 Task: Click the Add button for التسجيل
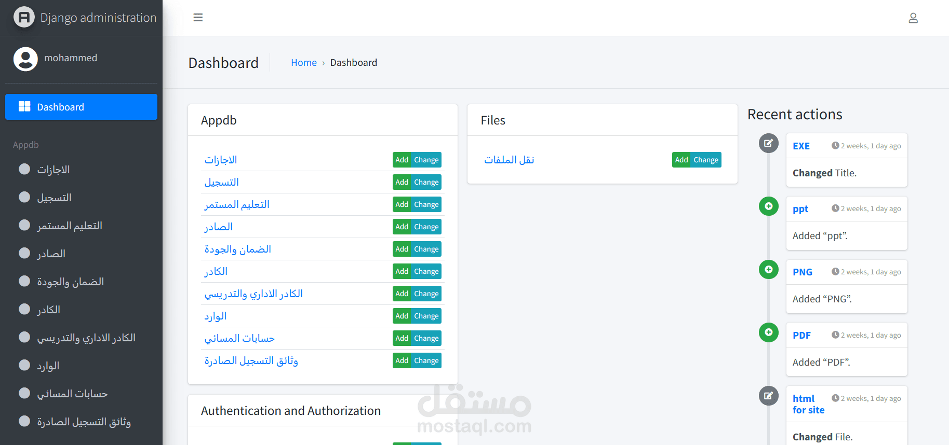coord(402,182)
